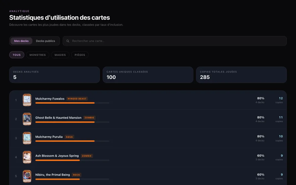Viewport: 296px width, 185px height.
Task: Filter cards by Monstres
Action: point(38,55)
